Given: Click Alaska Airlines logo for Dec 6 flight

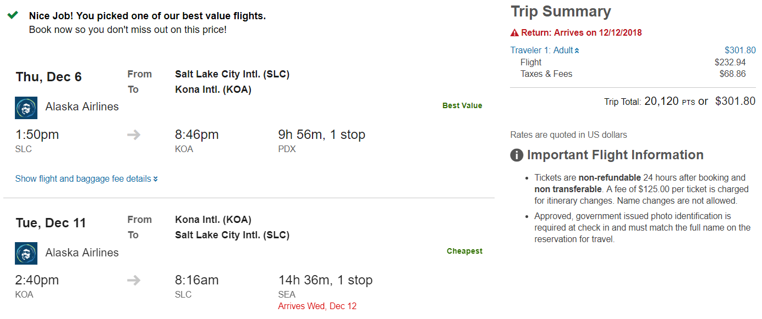Looking at the screenshot, I should coord(26,108).
